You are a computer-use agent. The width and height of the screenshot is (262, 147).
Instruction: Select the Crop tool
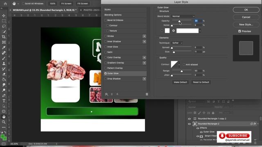click(4, 37)
